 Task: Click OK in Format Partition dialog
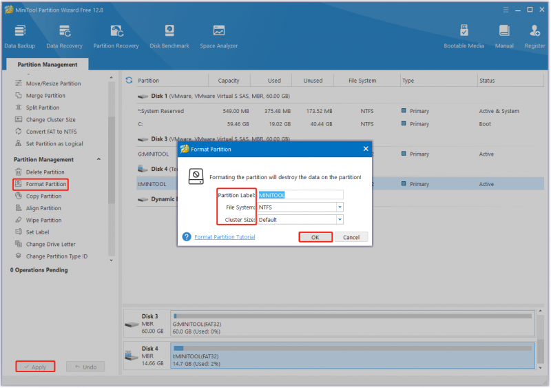[x=315, y=237]
